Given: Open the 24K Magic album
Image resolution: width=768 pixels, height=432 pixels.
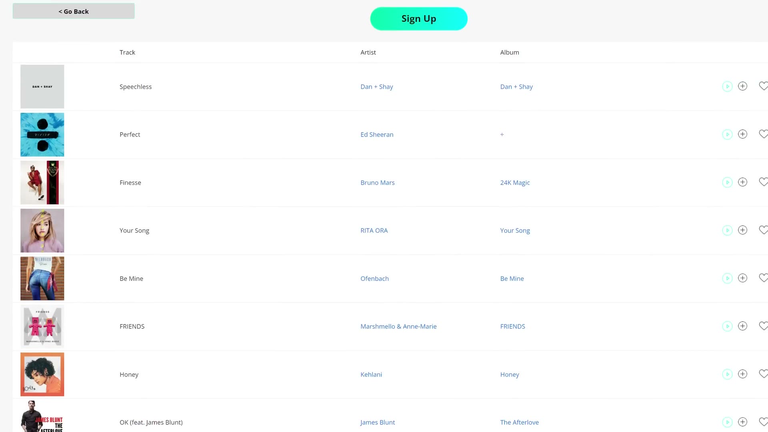Looking at the screenshot, I should coord(515,183).
